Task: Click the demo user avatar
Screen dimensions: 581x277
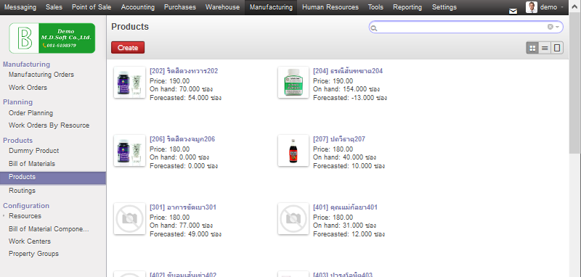Action: pos(532,7)
